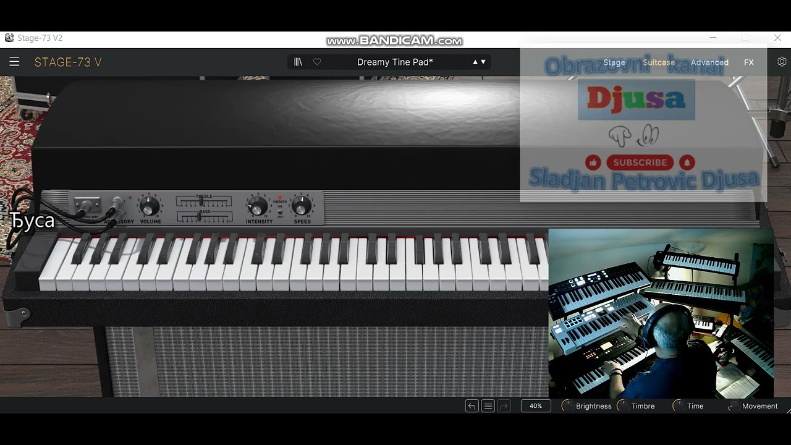The image size is (791, 445).
Task: Toggle the Vibrato on/off switch
Action: (280, 211)
